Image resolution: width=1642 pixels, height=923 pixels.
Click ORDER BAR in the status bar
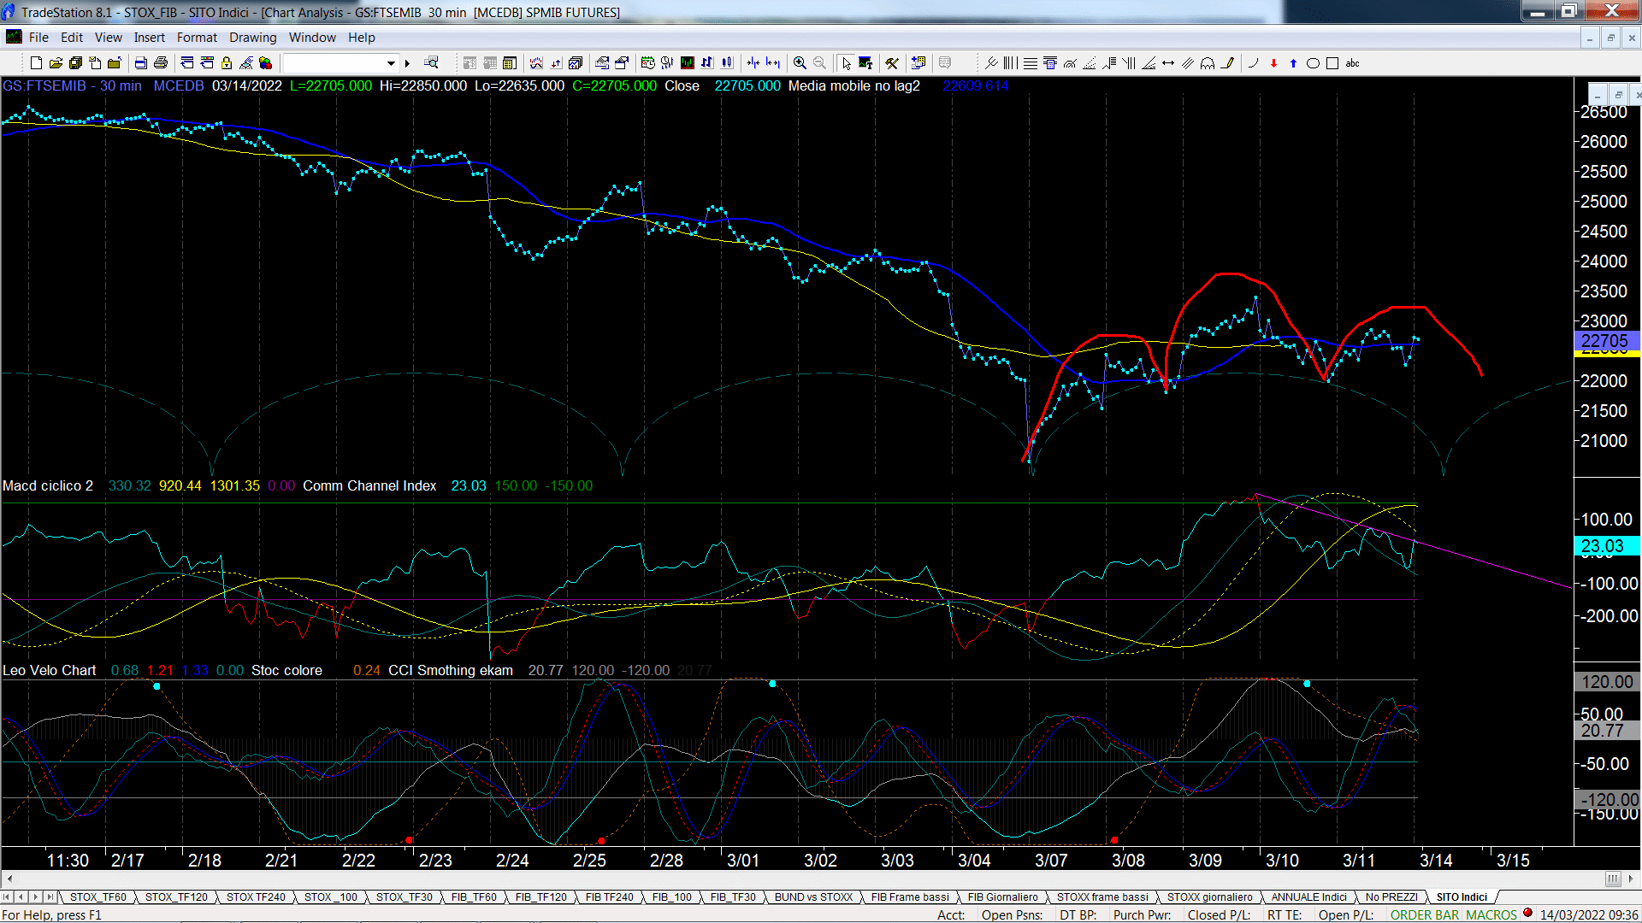pyautogui.click(x=1425, y=914)
